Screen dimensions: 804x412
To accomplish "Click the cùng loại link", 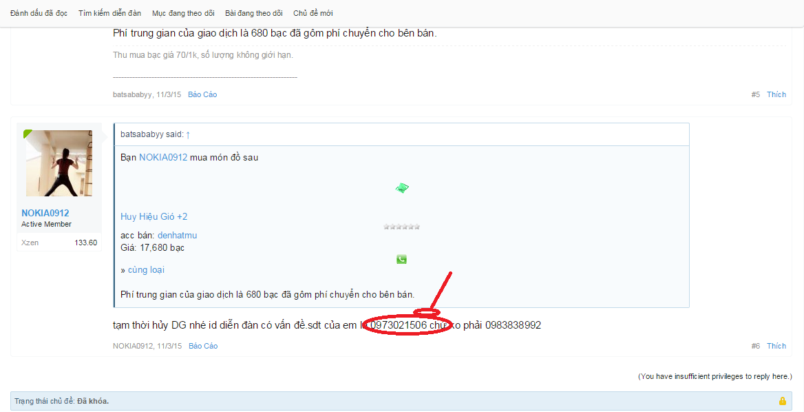I will click(x=146, y=270).
